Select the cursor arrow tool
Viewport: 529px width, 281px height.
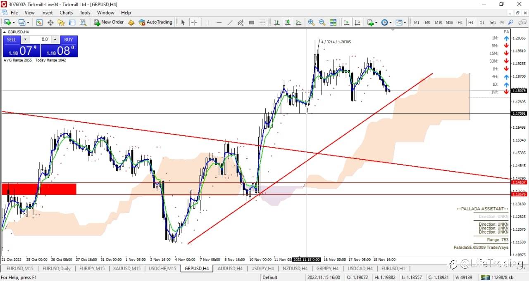(183, 22)
